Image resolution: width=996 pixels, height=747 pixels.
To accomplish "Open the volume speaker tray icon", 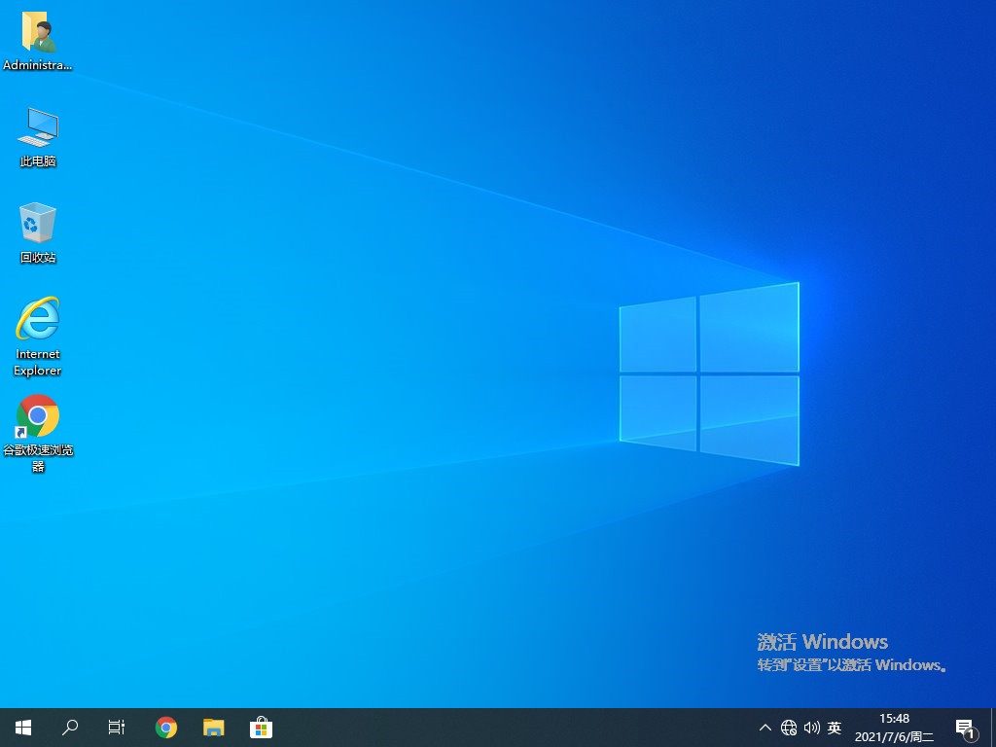I will 811,728.
